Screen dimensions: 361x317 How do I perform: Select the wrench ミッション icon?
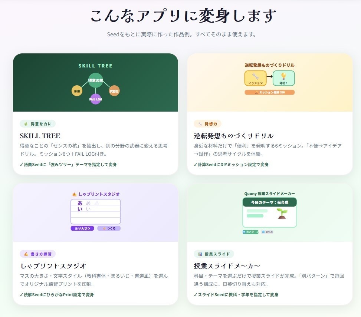click(256, 76)
